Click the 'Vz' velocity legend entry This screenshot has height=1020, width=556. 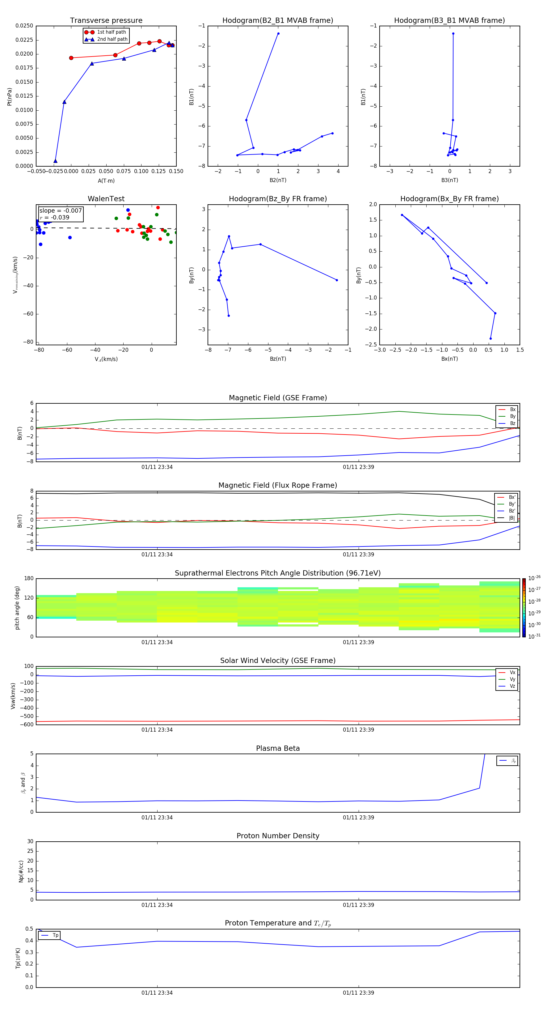click(x=507, y=686)
